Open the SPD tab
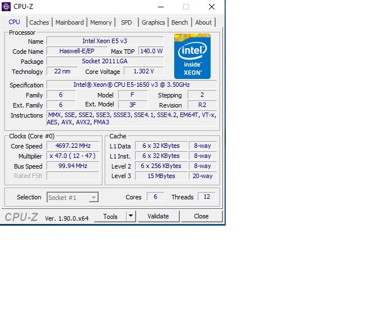Image resolution: width=391 pixels, height=336 pixels. coord(127,22)
